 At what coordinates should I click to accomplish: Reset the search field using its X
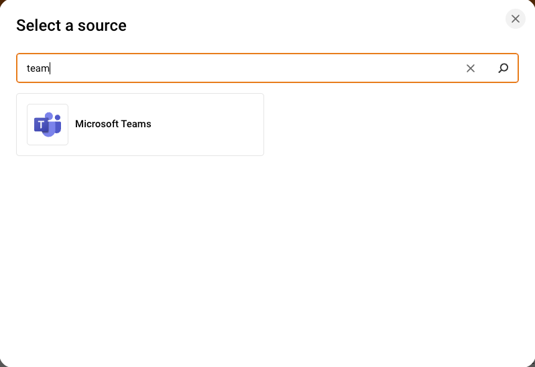471,68
